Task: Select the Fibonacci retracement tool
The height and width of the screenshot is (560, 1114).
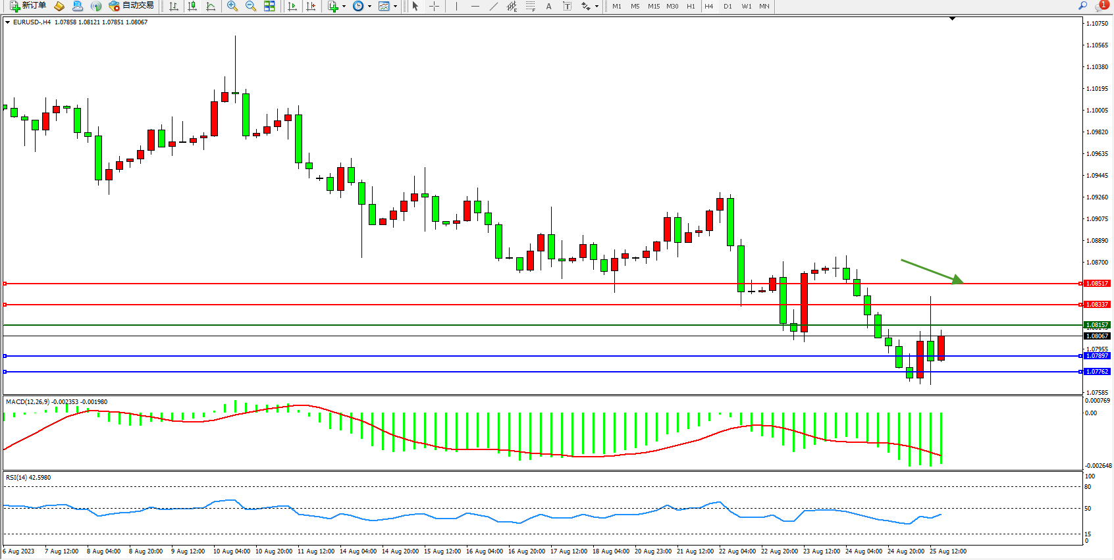Action: click(x=530, y=7)
